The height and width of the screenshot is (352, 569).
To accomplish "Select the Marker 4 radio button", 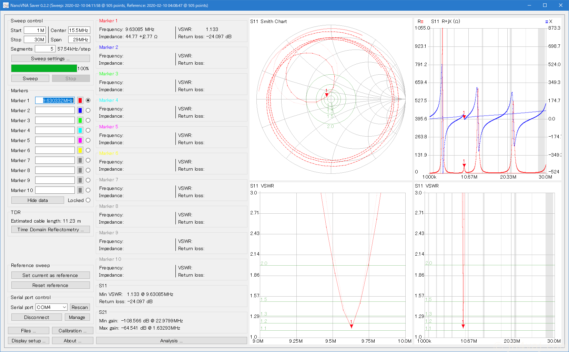I will click(88, 130).
